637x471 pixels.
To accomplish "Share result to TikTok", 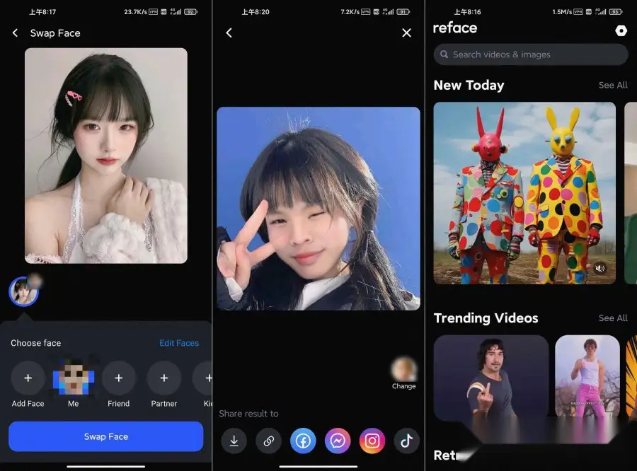I will (x=406, y=441).
